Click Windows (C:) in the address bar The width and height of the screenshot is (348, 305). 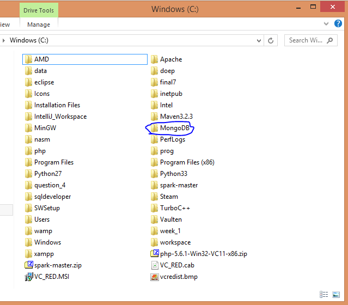pyautogui.click(x=29, y=40)
